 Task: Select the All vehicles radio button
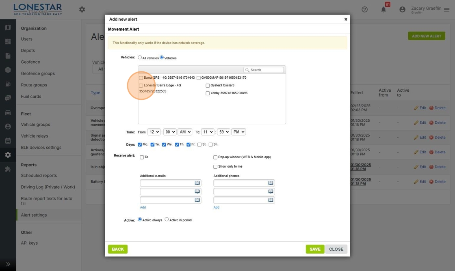tap(140, 57)
